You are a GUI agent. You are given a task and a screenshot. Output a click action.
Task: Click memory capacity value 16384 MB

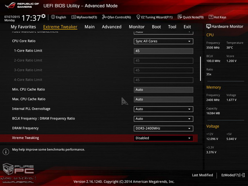(213, 113)
